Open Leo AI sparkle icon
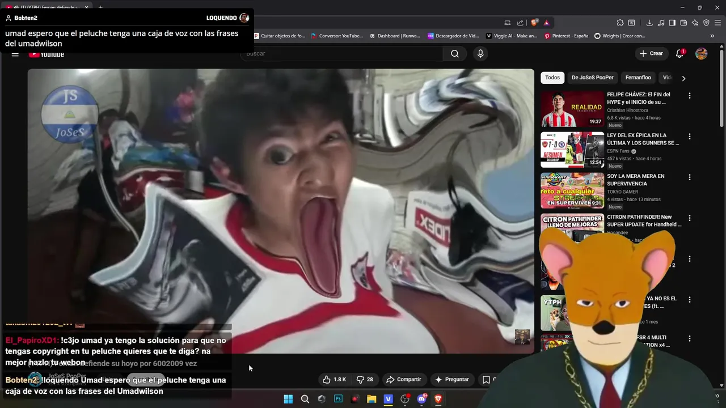 [x=695, y=23]
